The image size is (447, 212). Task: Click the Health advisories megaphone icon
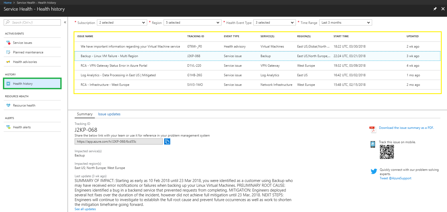8,62
